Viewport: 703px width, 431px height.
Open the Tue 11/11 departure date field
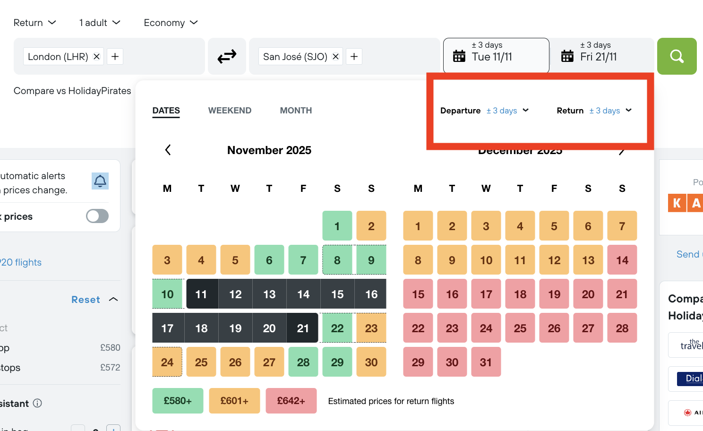496,56
